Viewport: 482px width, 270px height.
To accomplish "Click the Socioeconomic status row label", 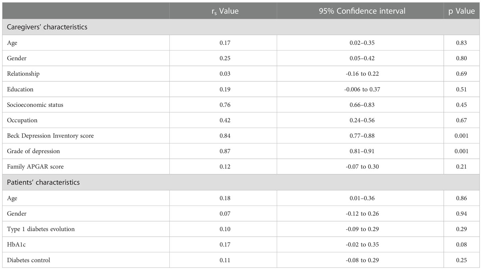I will (35, 105).
